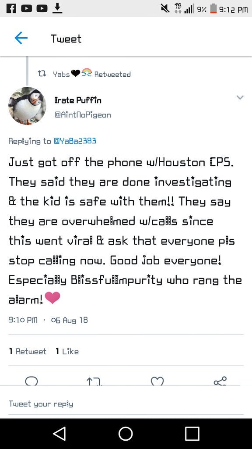Image resolution: width=252 pixels, height=449 pixels.
Task: Tap the Android recent apps square
Action: click(x=192, y=434)
